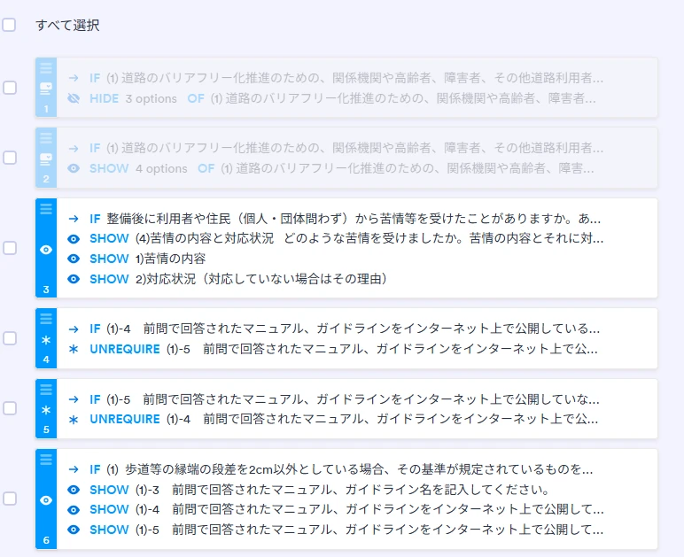
Task: Tick the checkbox for rule 4
Action: point(10,338)
